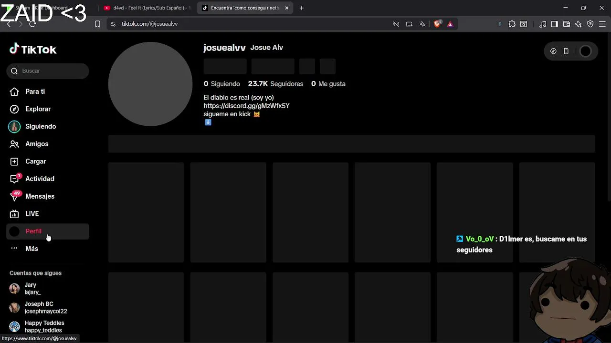Open the media control music note
The width and height of the screenshot is (611, 343).
pos(543,24)
